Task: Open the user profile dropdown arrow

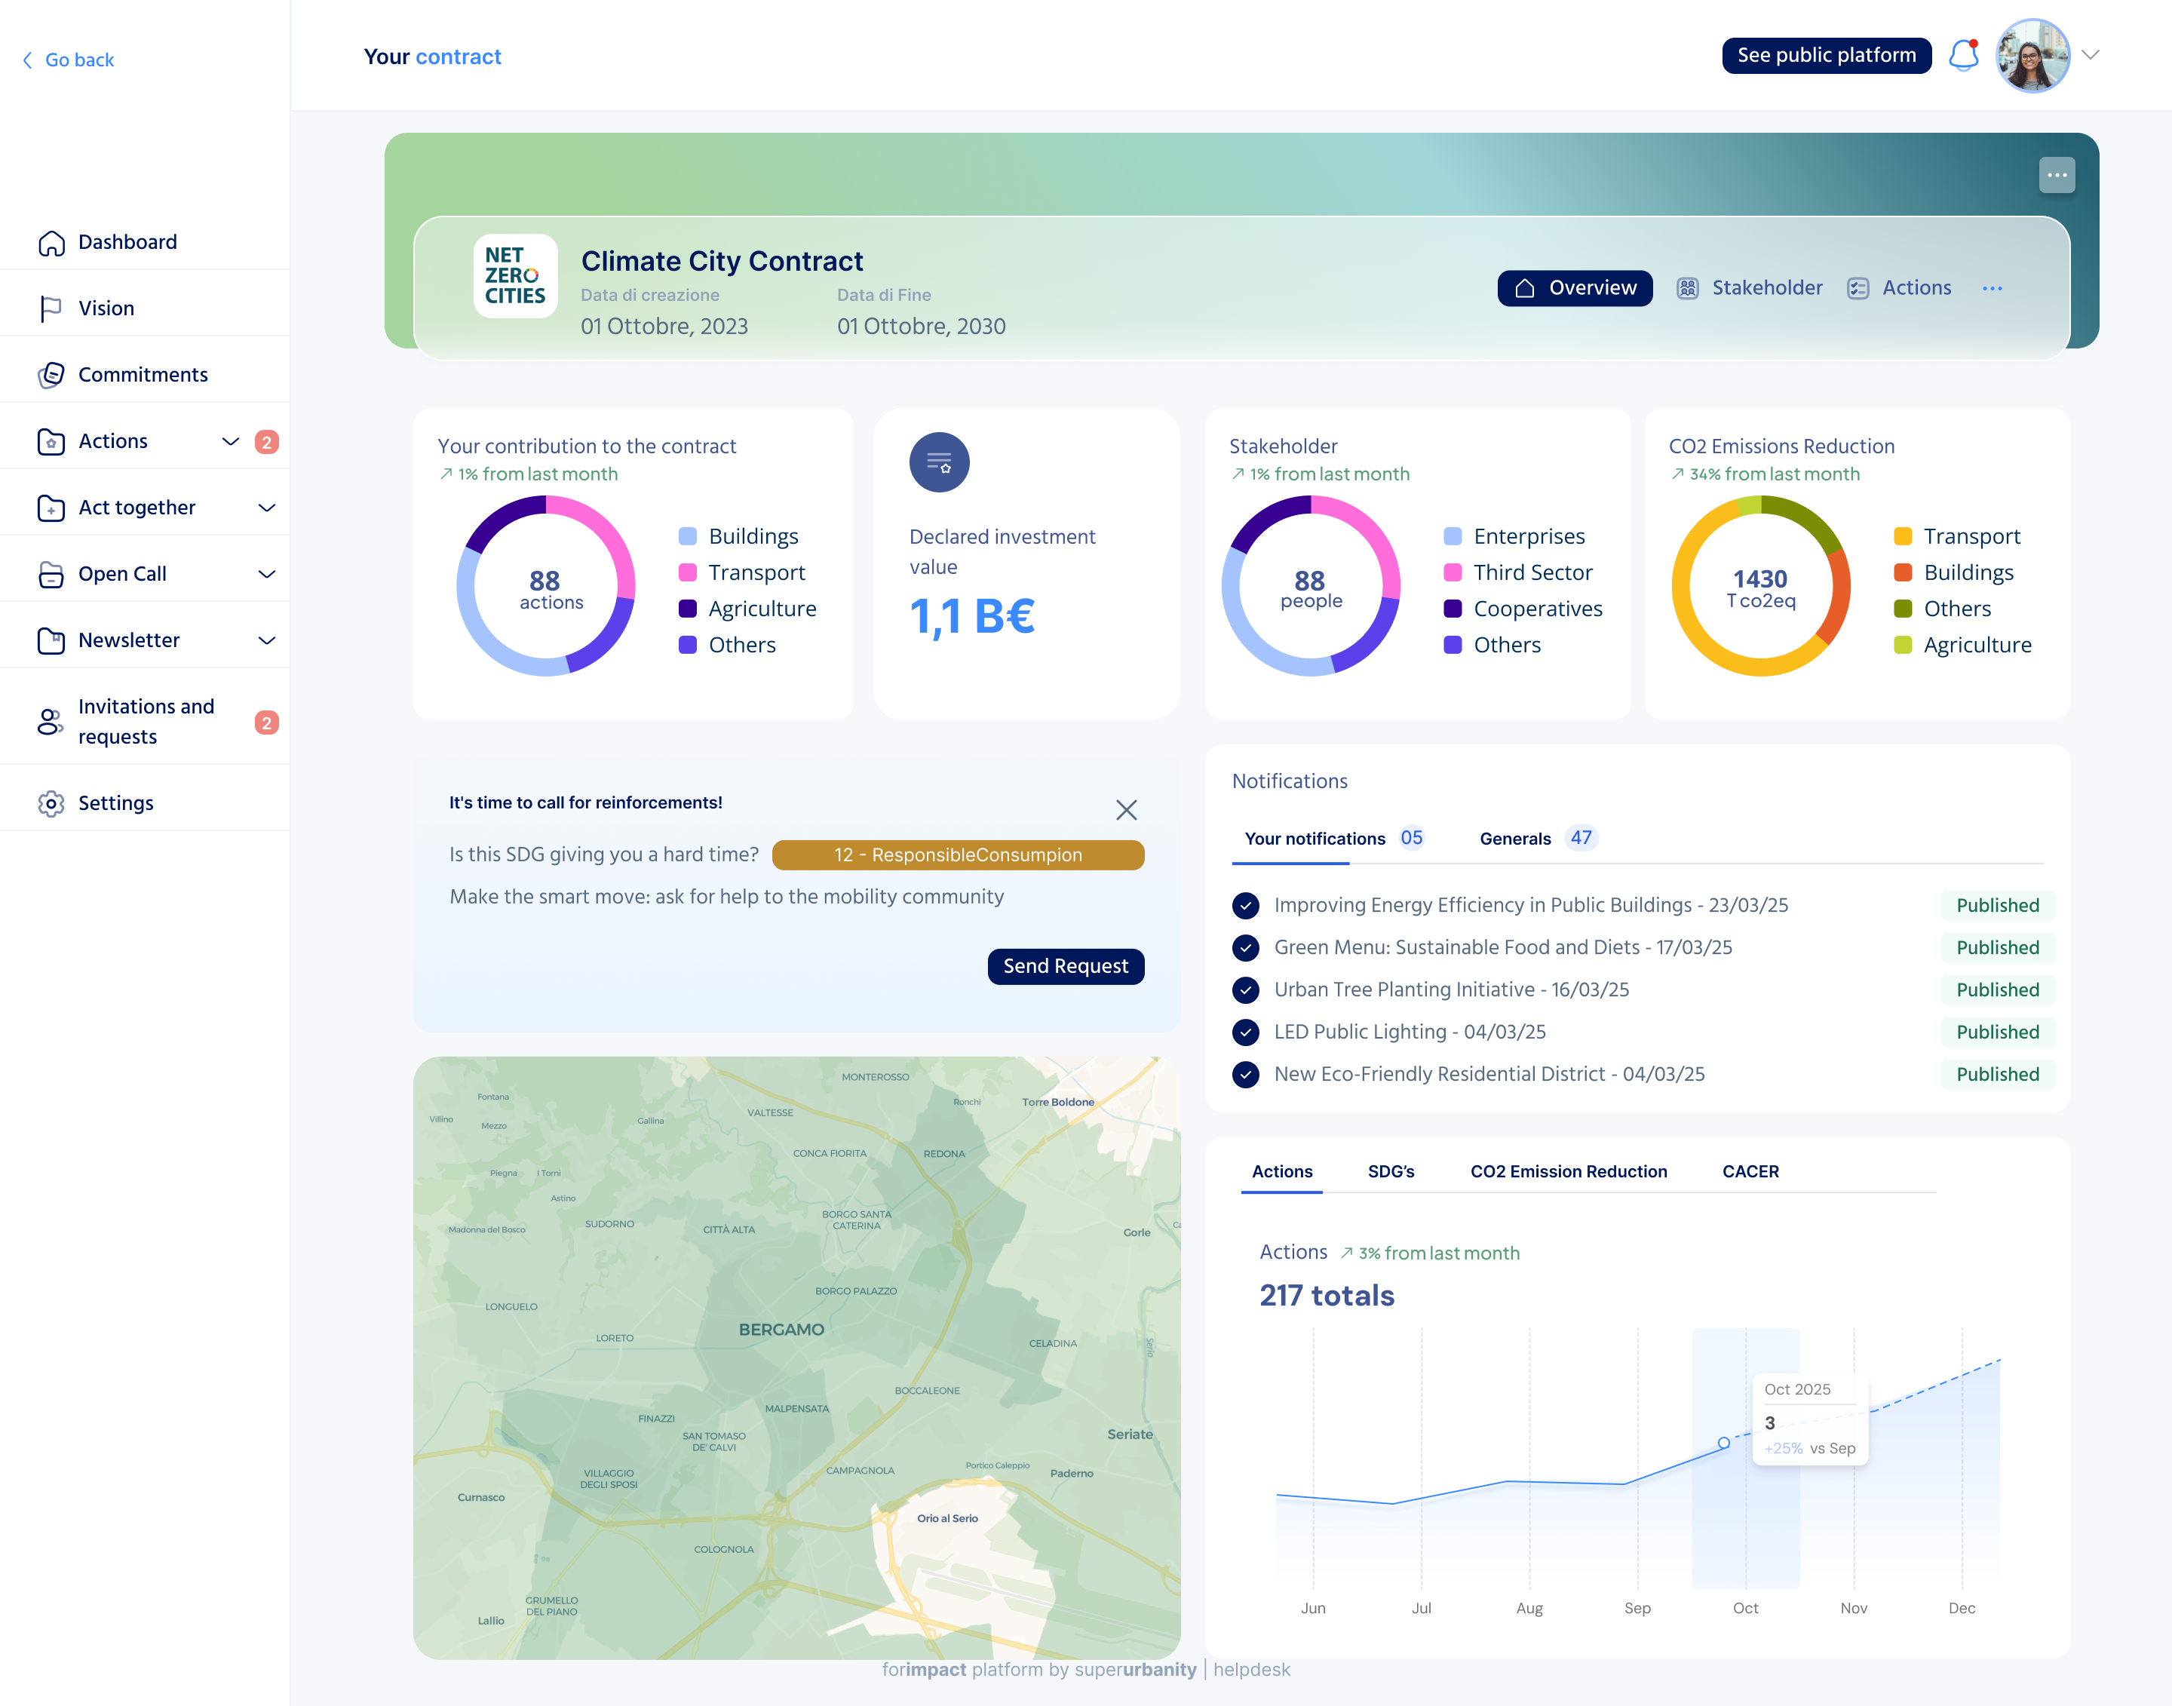Action: point(2091,55)
